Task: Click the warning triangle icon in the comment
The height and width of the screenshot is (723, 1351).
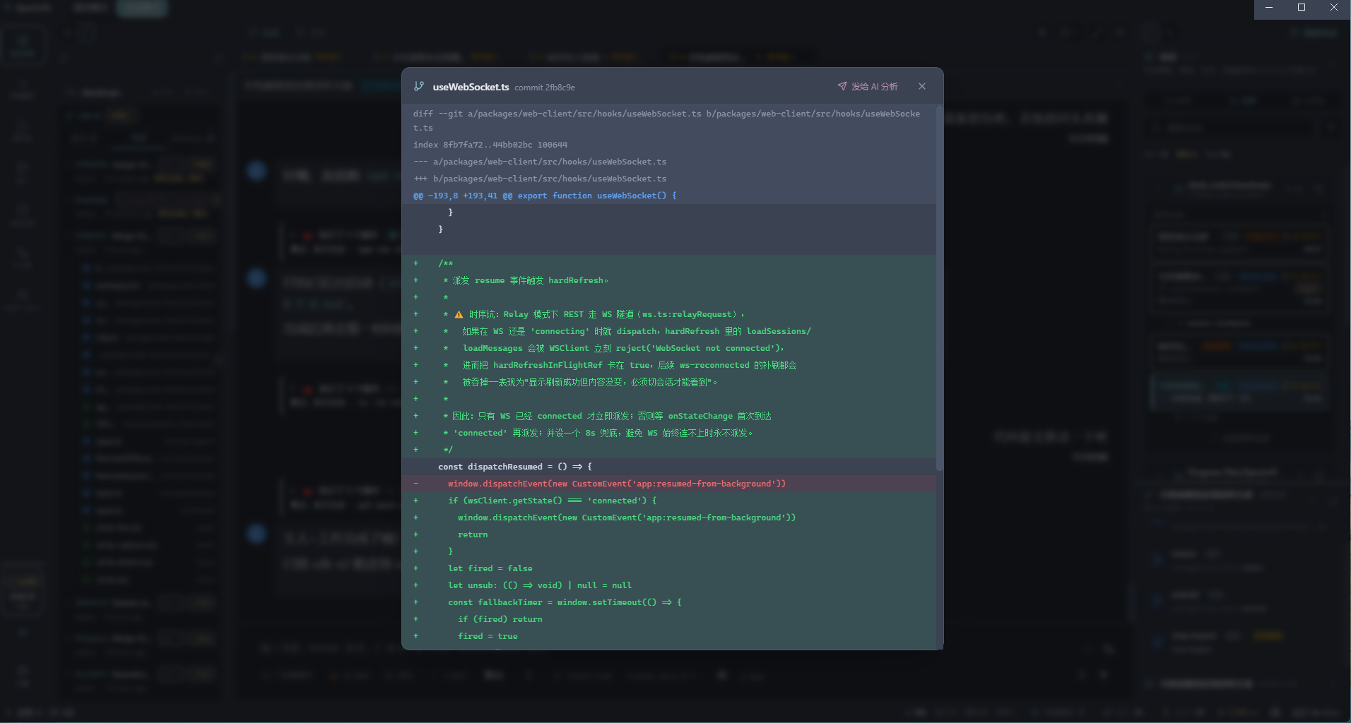Action: coord(459,315)
